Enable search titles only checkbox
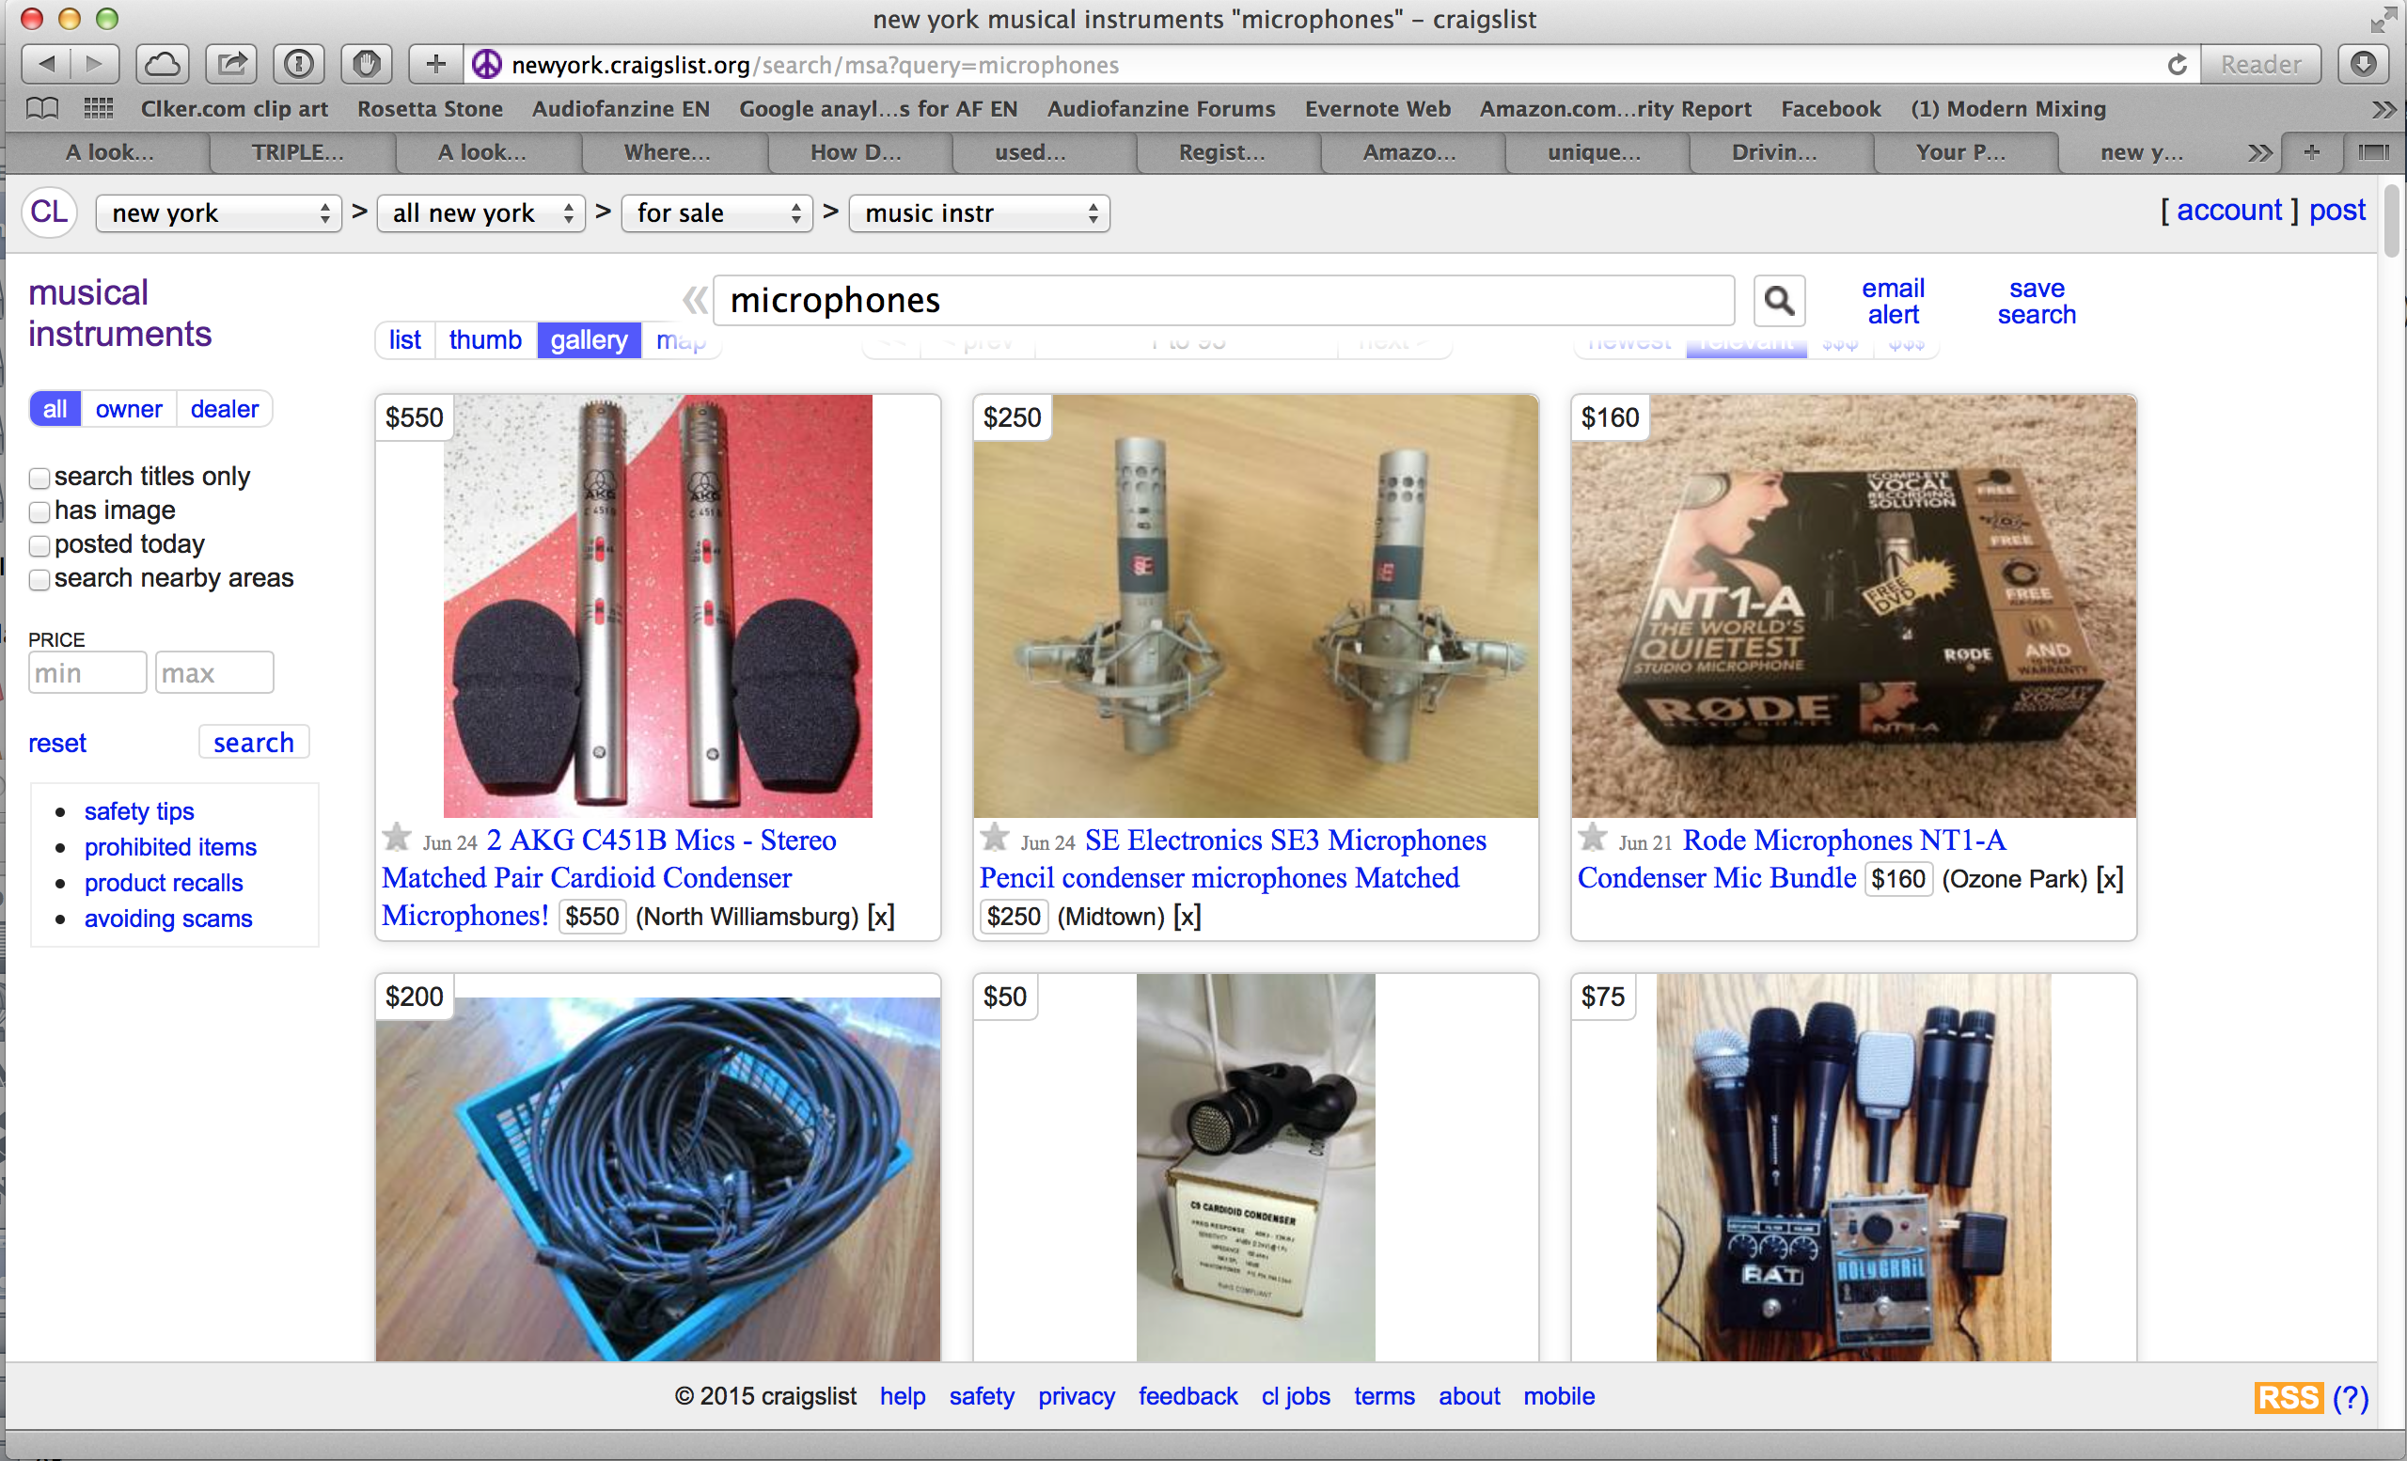Screen dimensions: 2407x1461 point(40,478)
